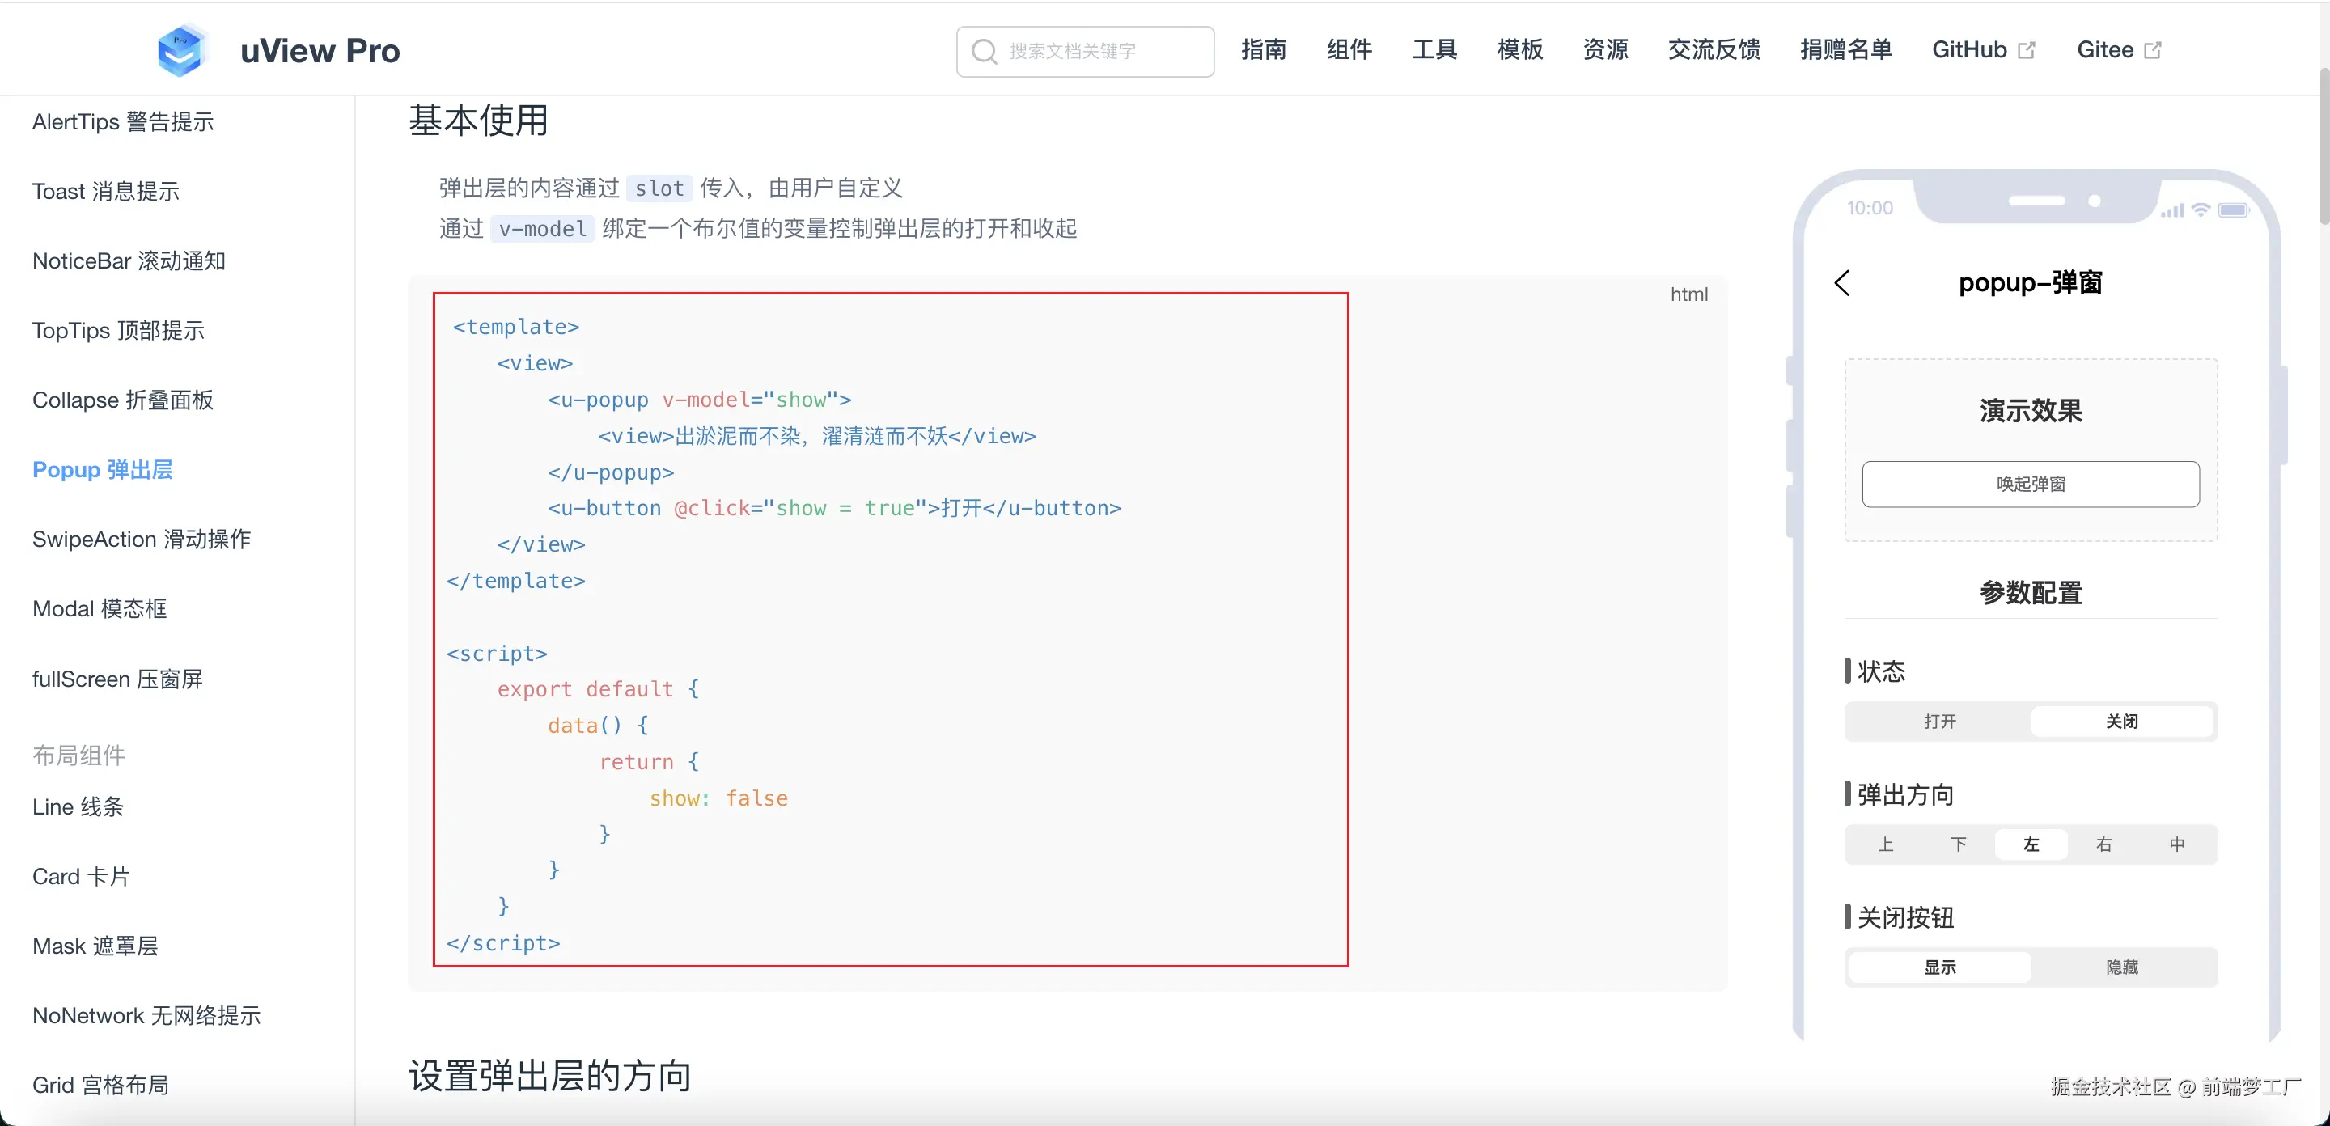The height and width of the screenshot is (1126, 2330).
Task: Select 关闭 under 状态 setting
Action: 2121,721
